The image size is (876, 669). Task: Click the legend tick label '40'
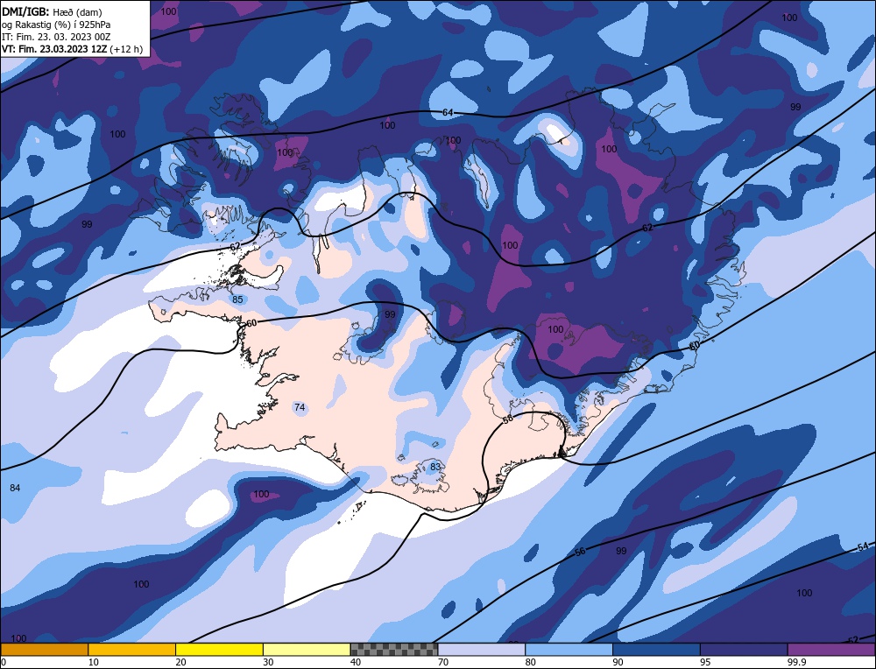pos(356,662)
